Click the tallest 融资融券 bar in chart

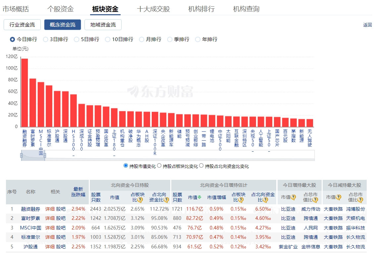pos(25,93)
